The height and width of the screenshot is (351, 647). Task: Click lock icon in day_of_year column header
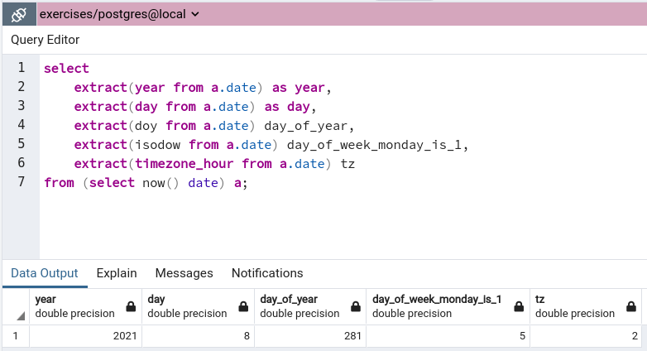(x=356, y=306)
